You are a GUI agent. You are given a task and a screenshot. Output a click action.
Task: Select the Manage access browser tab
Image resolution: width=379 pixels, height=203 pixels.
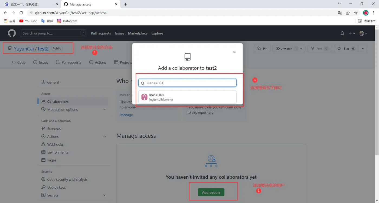tap(90, 4)
